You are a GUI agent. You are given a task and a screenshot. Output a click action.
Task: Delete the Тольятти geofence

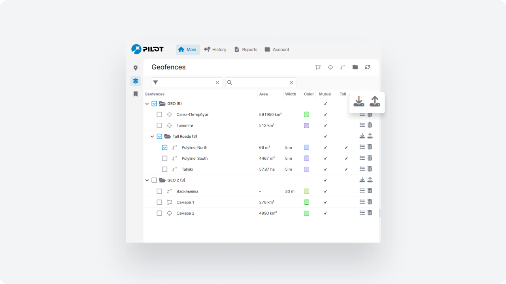(370, 125)
